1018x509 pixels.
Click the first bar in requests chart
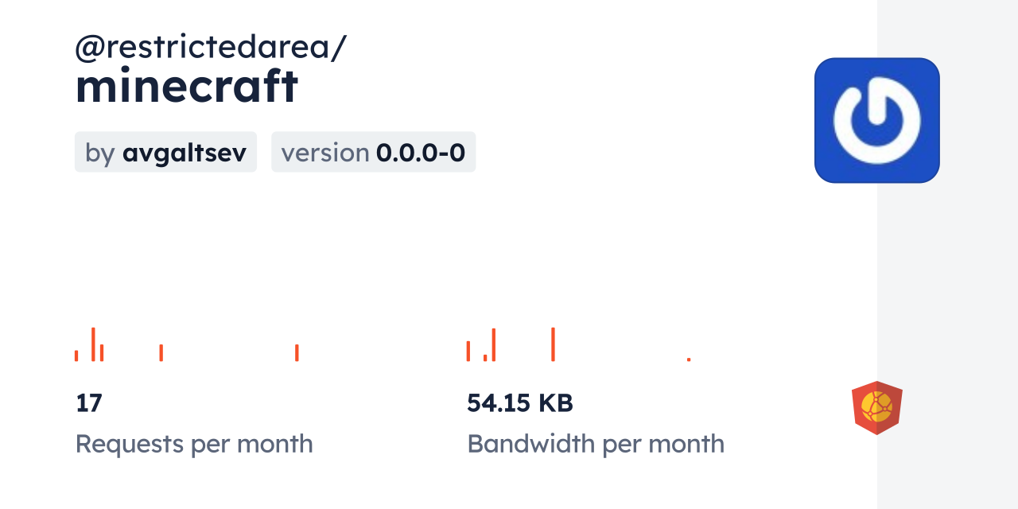(76, 356)
